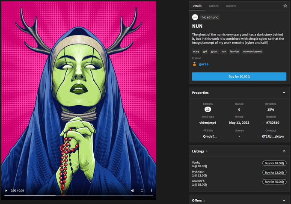Buy AnubisFX's listing for 35.00

(274, 182)
